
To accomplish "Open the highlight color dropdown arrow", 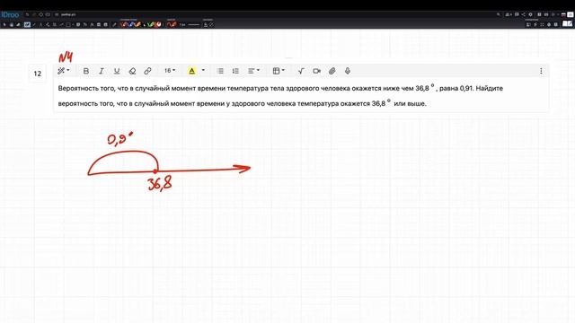I will (x=203, y=70).
